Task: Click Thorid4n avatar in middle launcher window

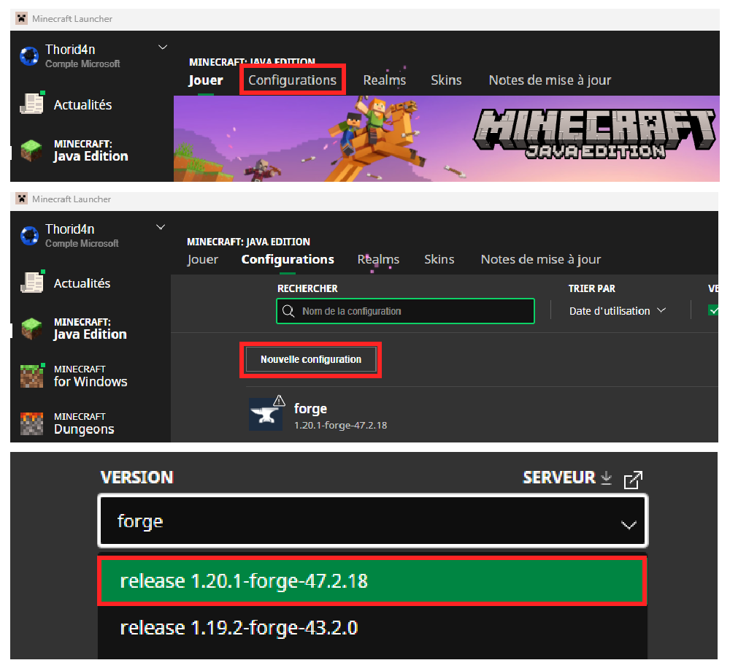Action: 29,236
